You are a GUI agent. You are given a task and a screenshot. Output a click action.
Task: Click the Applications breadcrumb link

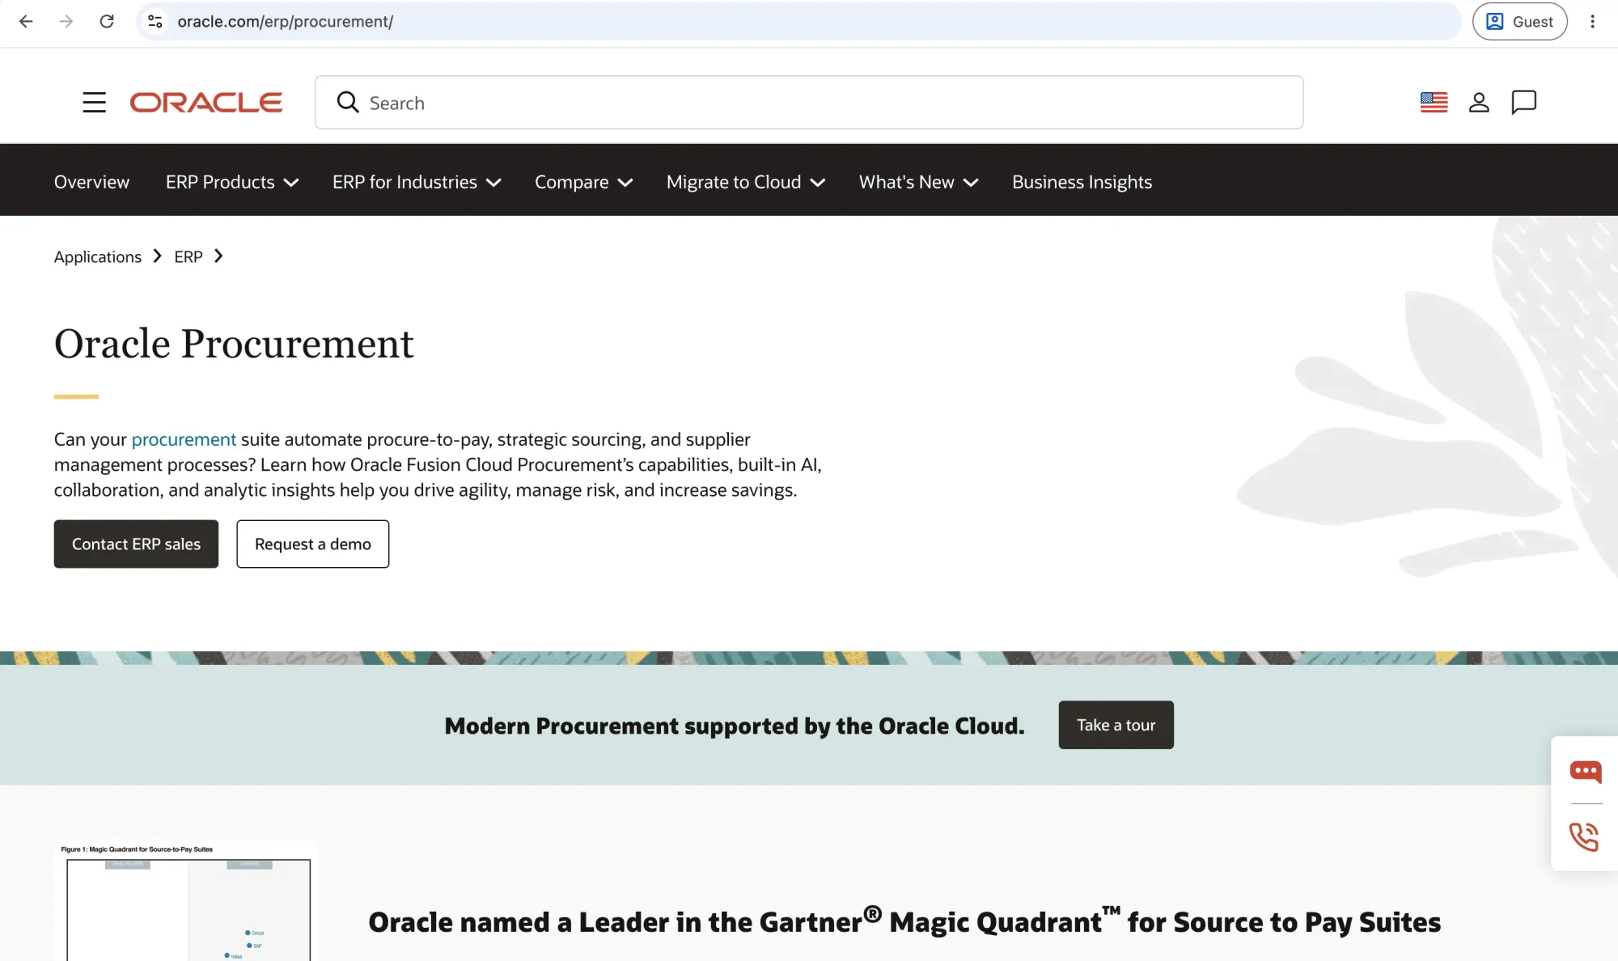point(98,256)
